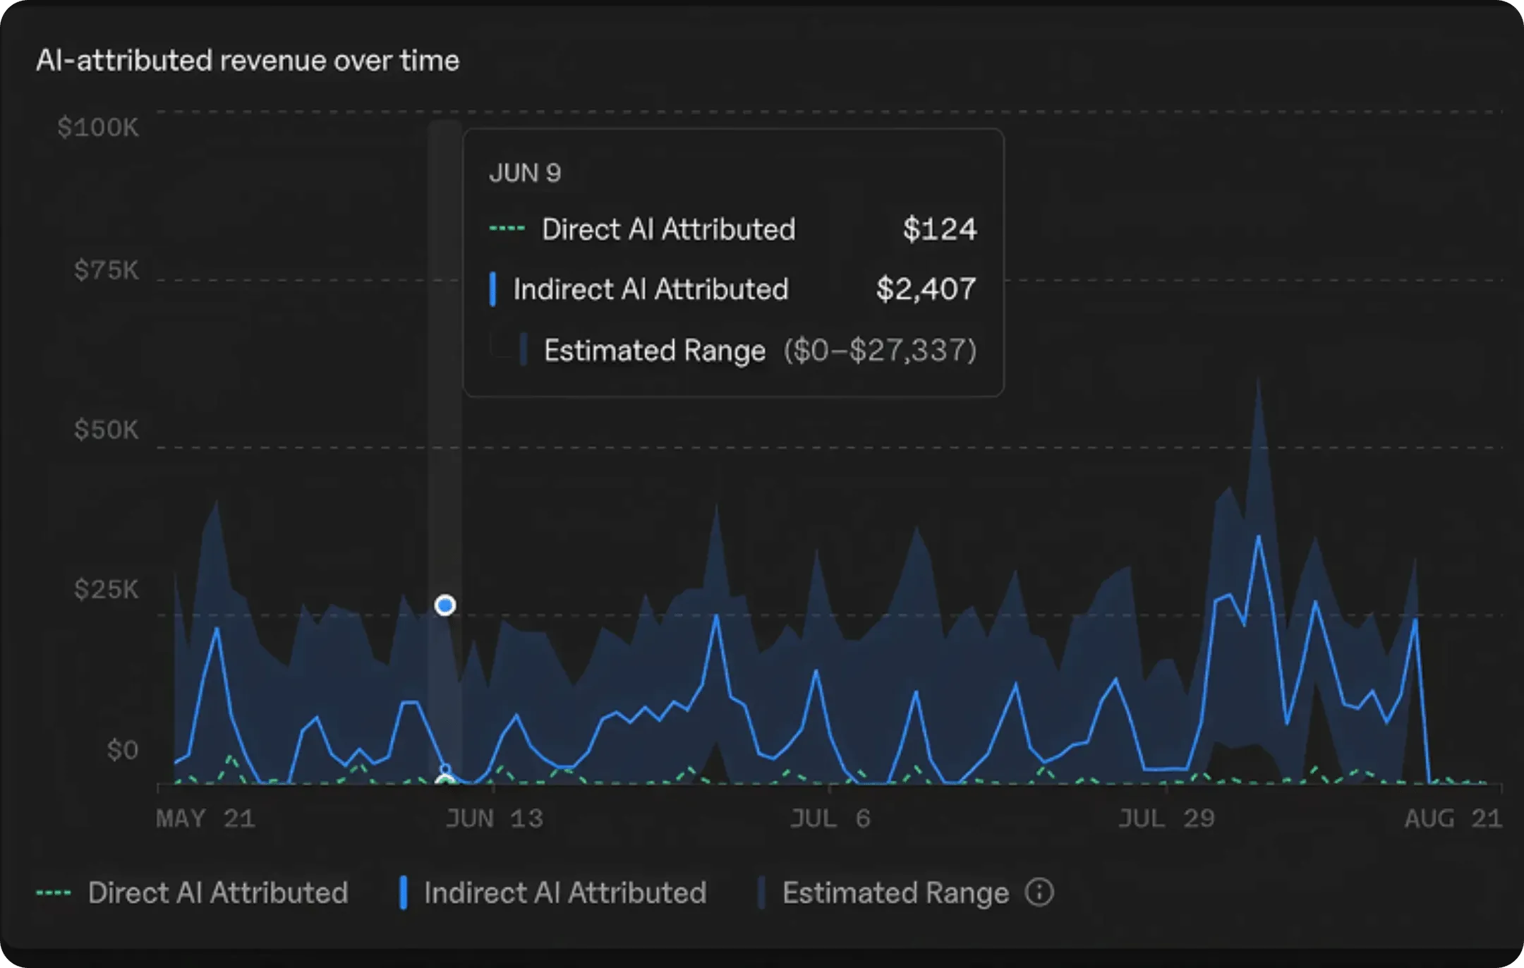Image resolution: width=1524 pixels, height=968 pixels.
Task: Click the $50K axis label
Action: tap(107, 430)
